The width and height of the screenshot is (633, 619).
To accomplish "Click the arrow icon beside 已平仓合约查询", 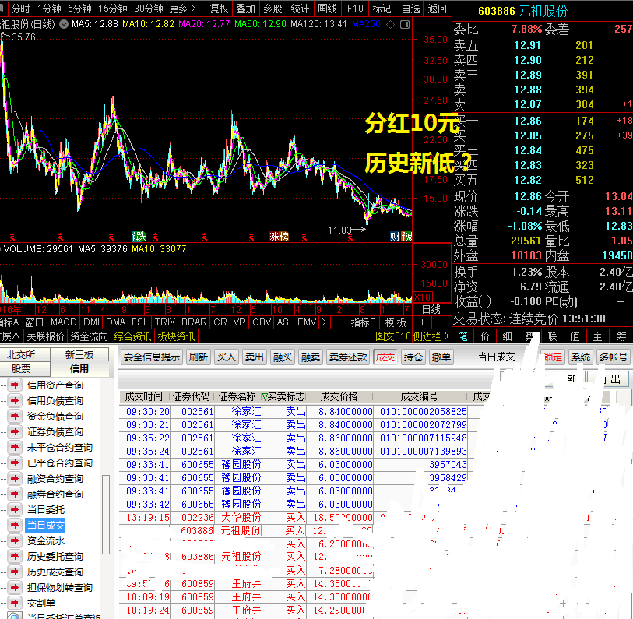I will click(15, 462).
